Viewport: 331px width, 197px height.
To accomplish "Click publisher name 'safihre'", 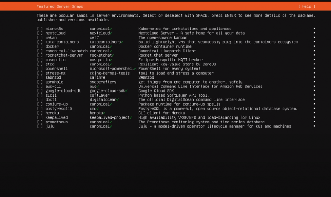I will (x=97, y=77).
